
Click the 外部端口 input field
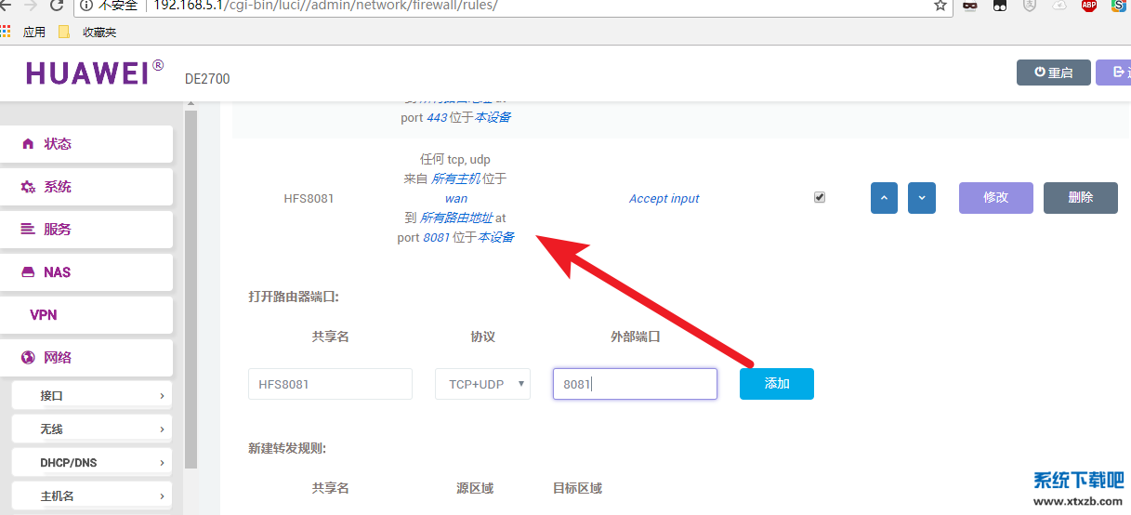click(635, 384)
